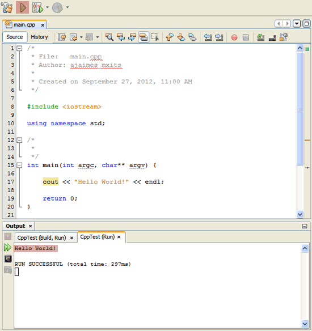The image size is (312, 331).
Task: Close the CppTest (Build, Run) tab
Action: click(x=71, y=238)
